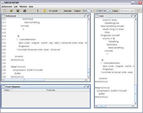Open the Help menu
Viewport: 143px width, 113px height.
click(x=31, y=7)
